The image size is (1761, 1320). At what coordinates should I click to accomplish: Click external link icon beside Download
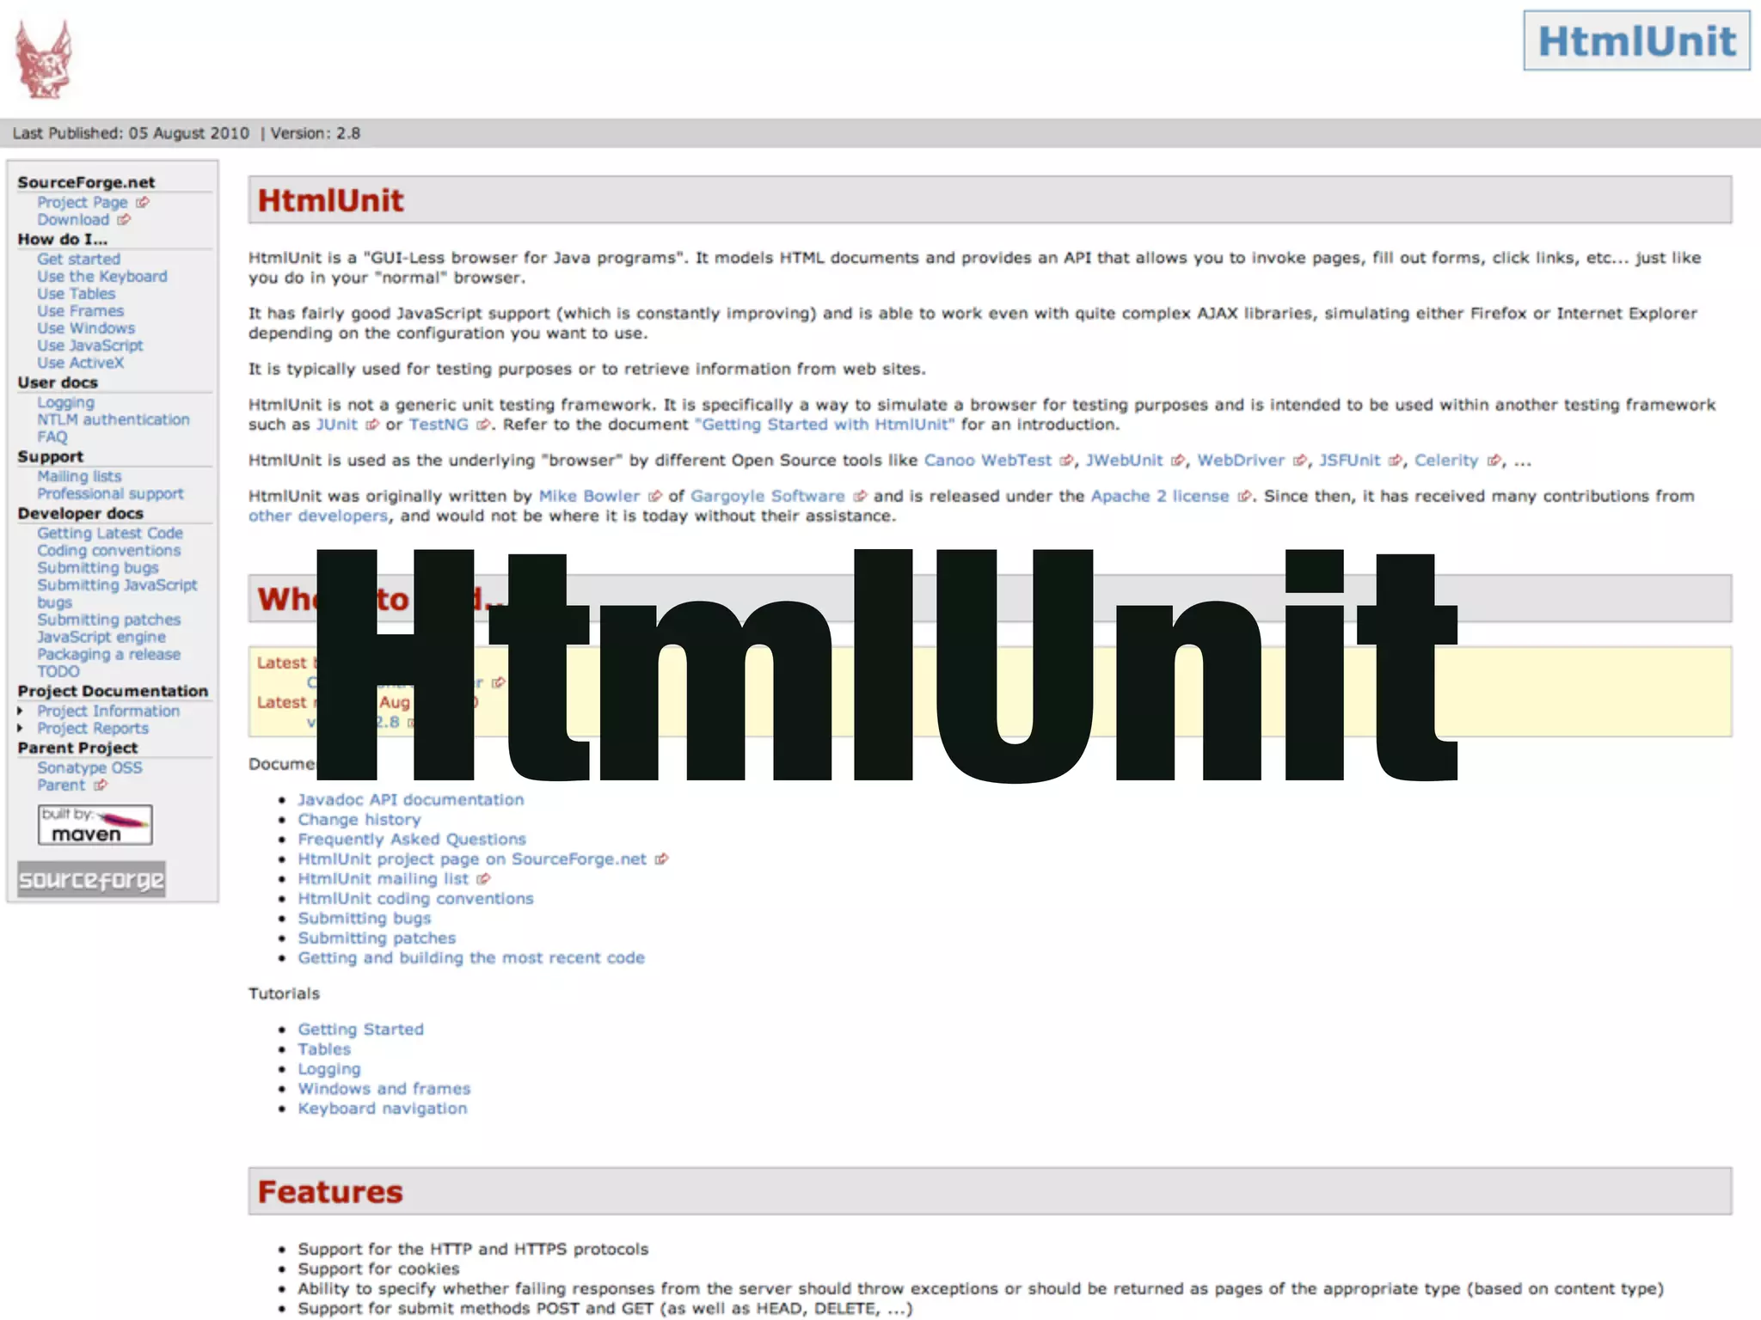point(124,219)
